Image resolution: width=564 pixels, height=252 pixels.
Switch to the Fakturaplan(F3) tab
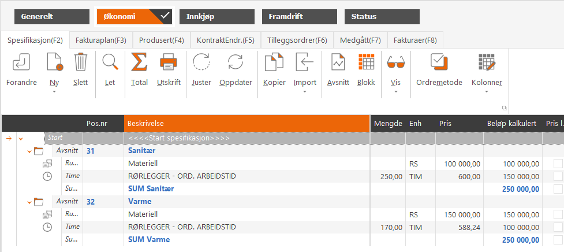click(x=101, y=40)
